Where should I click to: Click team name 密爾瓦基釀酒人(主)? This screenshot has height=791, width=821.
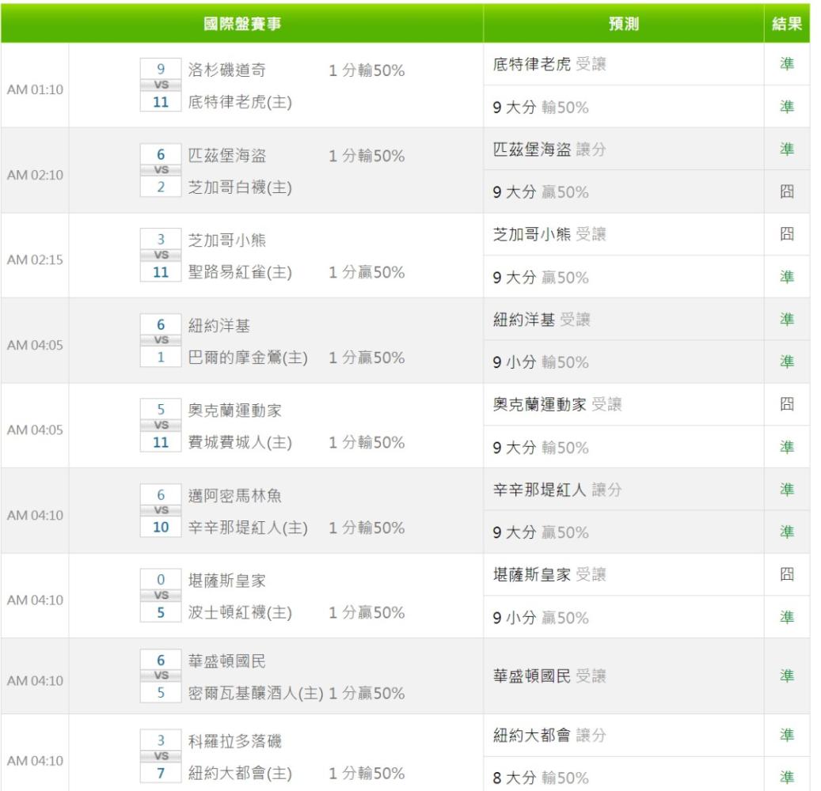(256, 693)
